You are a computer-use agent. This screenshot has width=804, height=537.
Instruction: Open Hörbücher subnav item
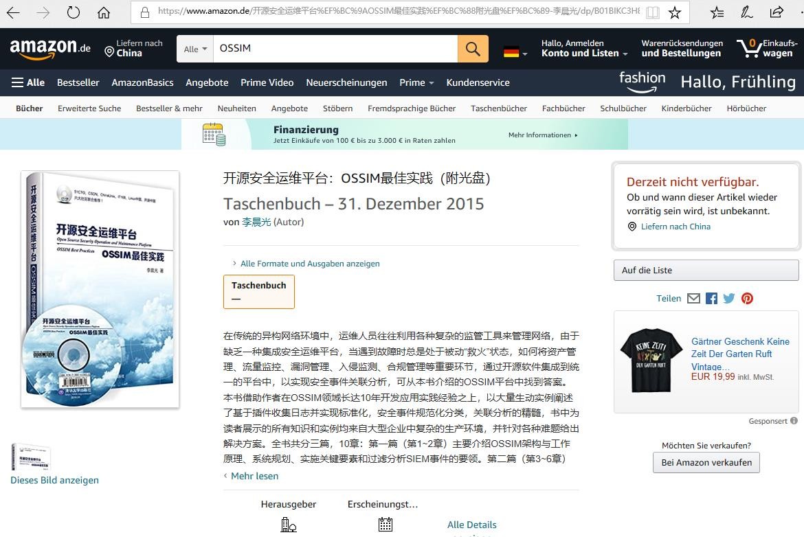(746, 108)
